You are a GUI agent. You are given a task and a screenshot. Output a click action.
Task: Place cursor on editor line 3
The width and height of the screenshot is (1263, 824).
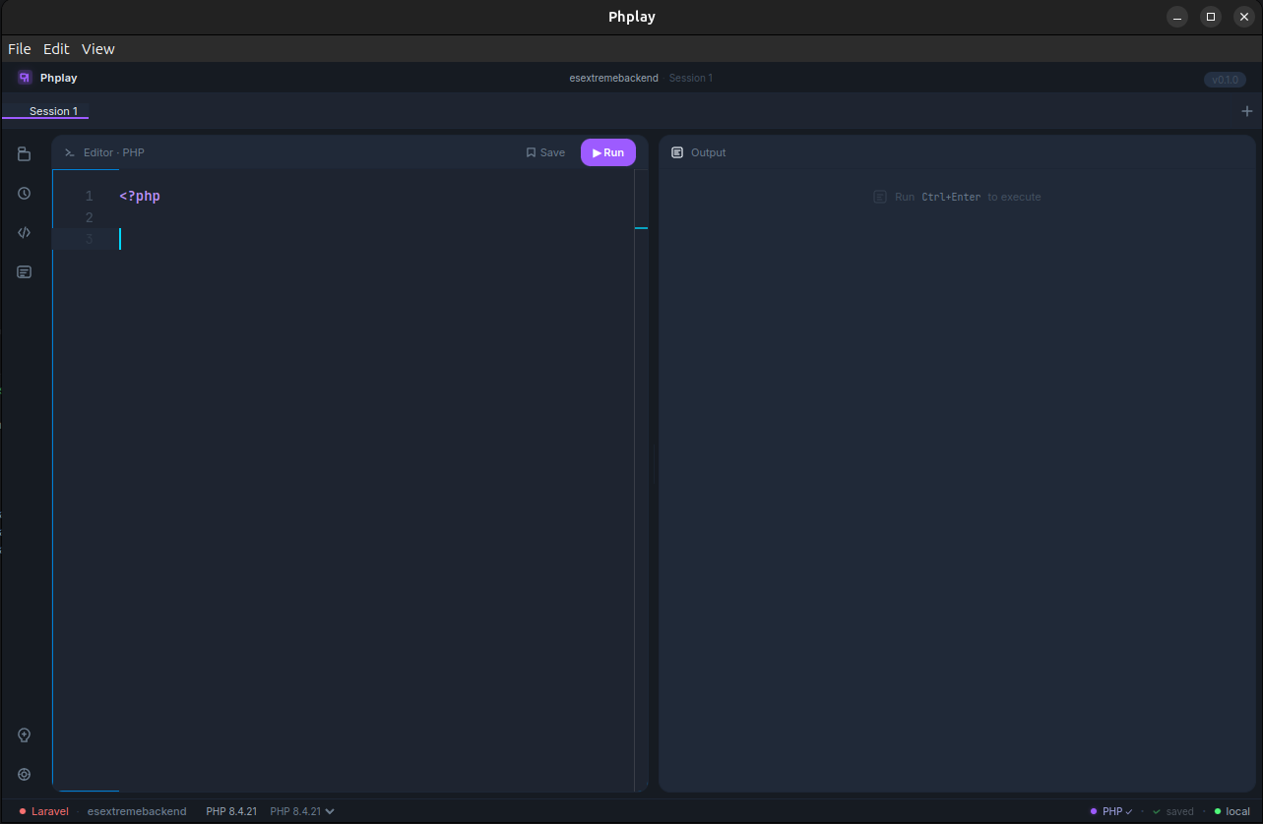pyautogui.click(x=345, y=239)
